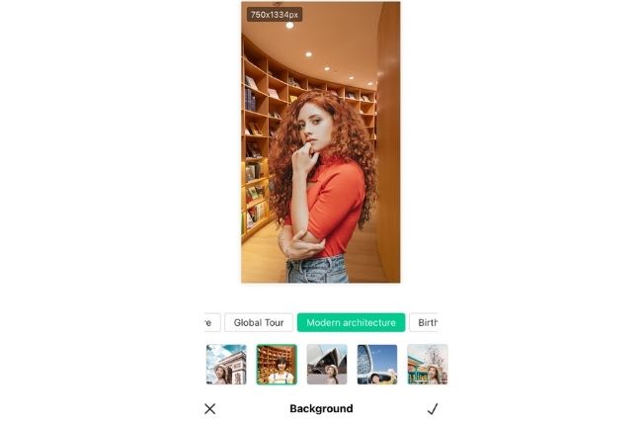Tap the wooden wall panel in preview

pos(388,143)
